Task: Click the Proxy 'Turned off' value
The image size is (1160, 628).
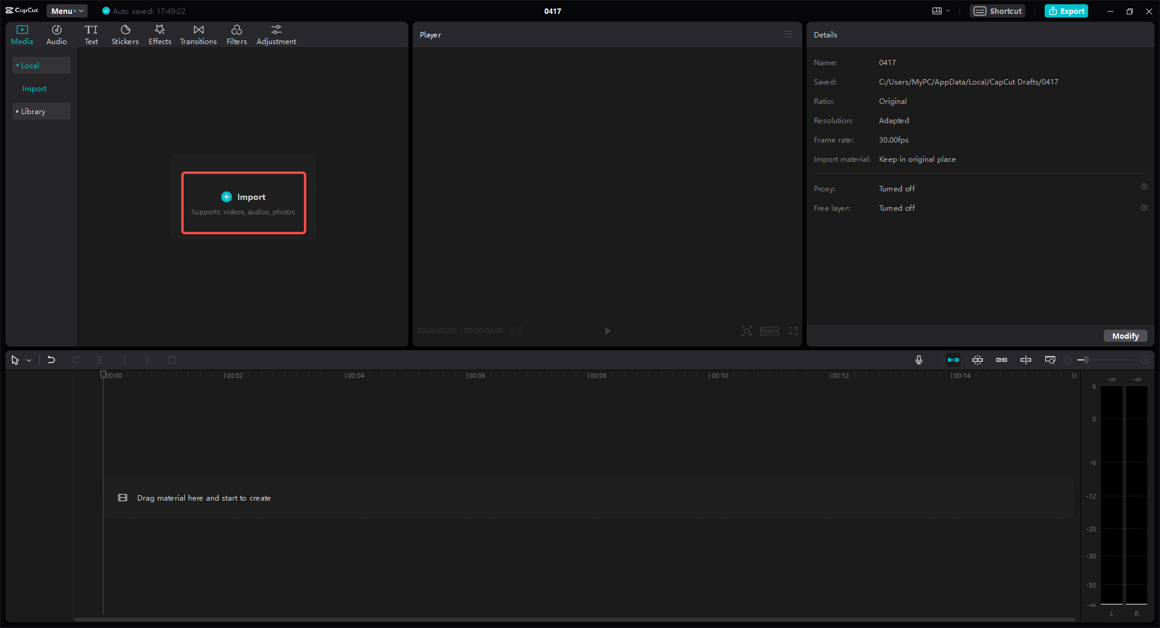Action: [x=897, y=189]
